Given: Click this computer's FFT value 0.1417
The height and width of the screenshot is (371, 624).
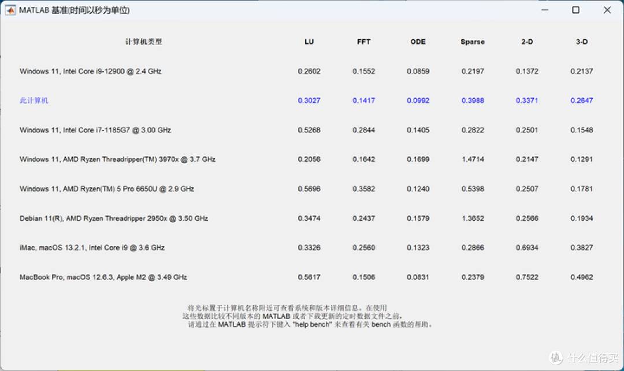Looking at the screenshot, I should point(364,101).
